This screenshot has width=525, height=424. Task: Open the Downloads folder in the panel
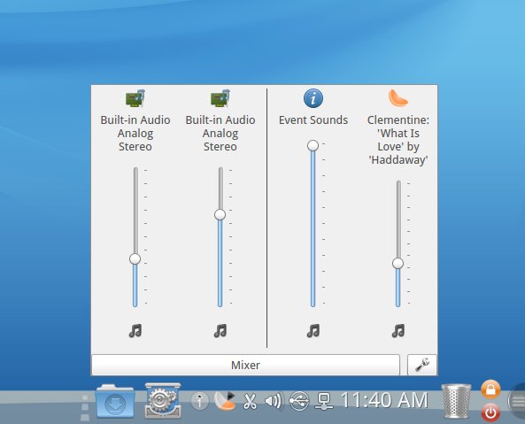(x=115, y=401)
